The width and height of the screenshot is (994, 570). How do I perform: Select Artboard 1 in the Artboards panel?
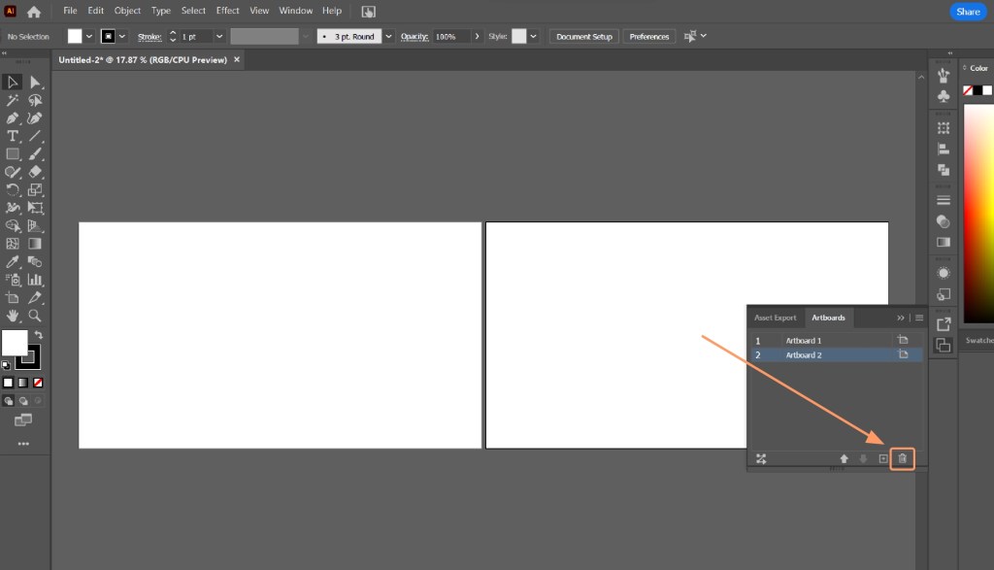(804, 341)
